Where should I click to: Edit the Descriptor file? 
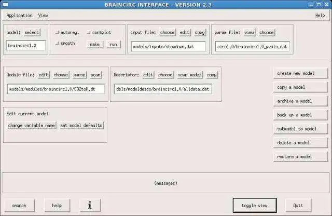coord(148,75)
